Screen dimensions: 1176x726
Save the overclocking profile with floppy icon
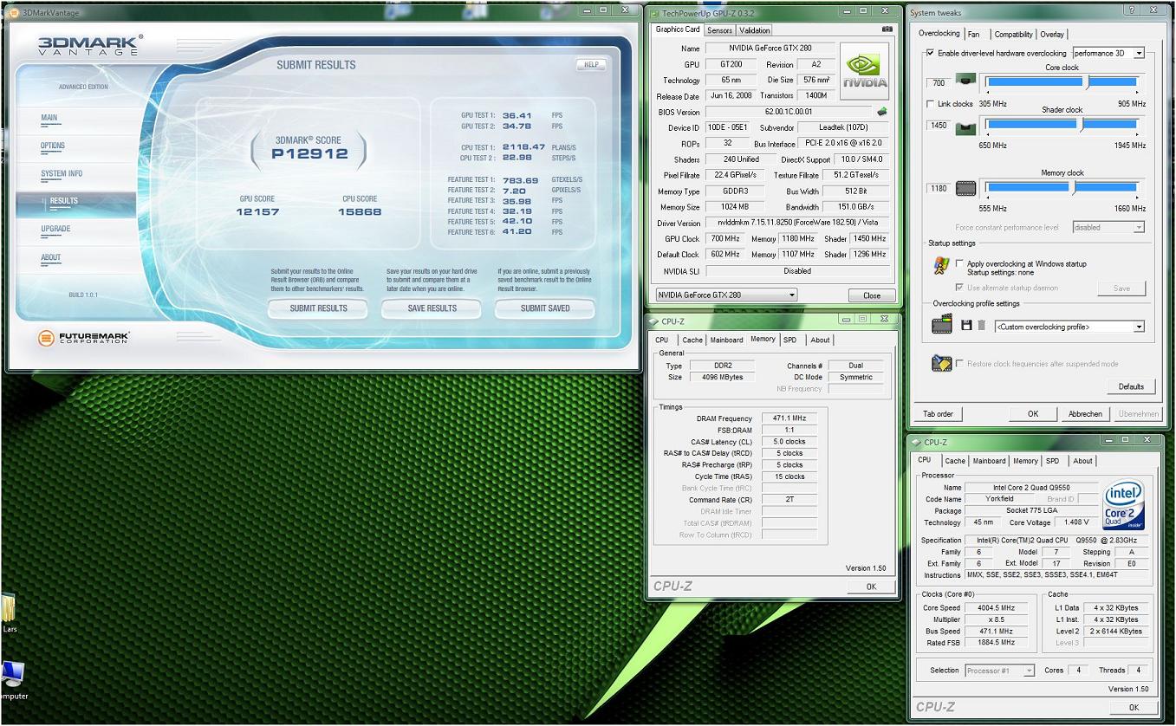pos(966,326)
